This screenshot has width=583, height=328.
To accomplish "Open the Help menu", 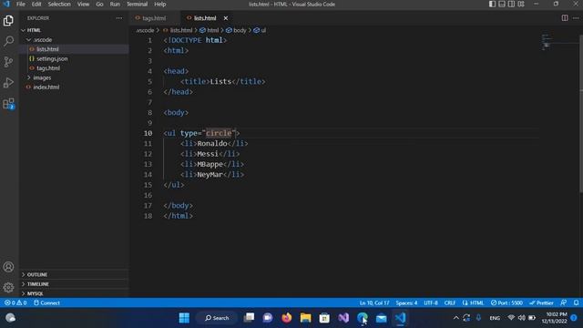I will pos(160,4).
